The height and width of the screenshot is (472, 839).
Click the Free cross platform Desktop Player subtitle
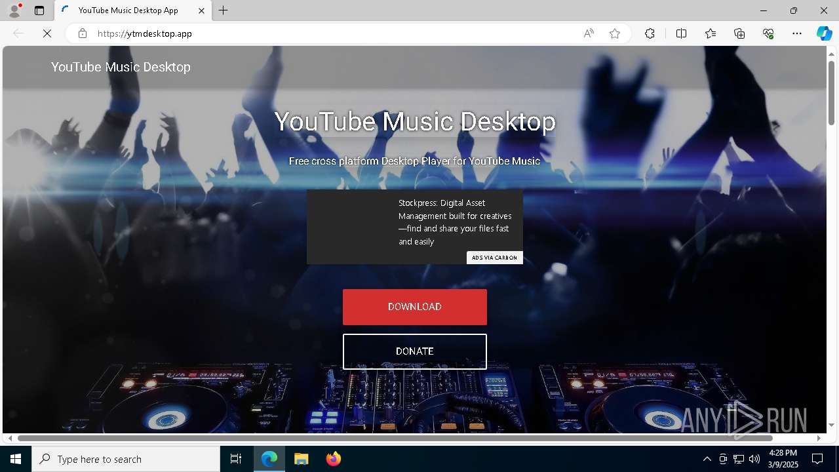[x=414, y=161]
